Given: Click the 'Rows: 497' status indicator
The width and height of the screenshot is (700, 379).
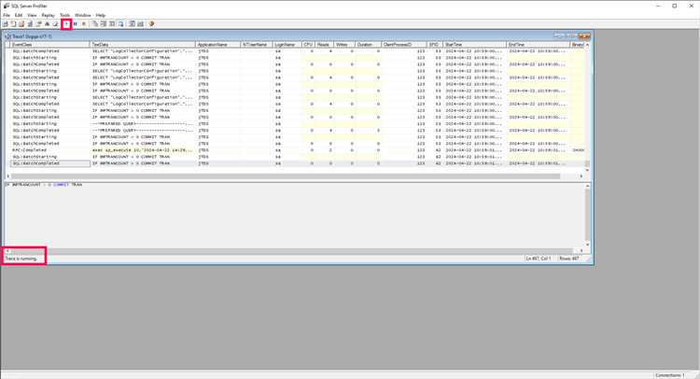Looking at the screenshot, I should (568, 259).
